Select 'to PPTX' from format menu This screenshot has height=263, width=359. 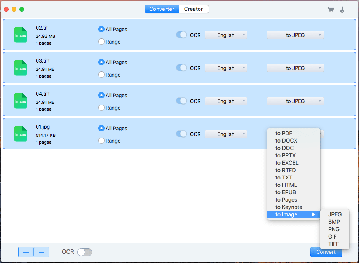coord(293,155)
